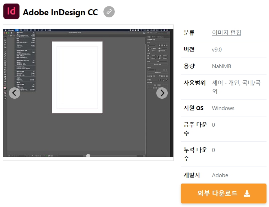The width and height of the screenshot is (269, 207).
Task: Select the 개발사 label
Action: click(x=192, y=175)
